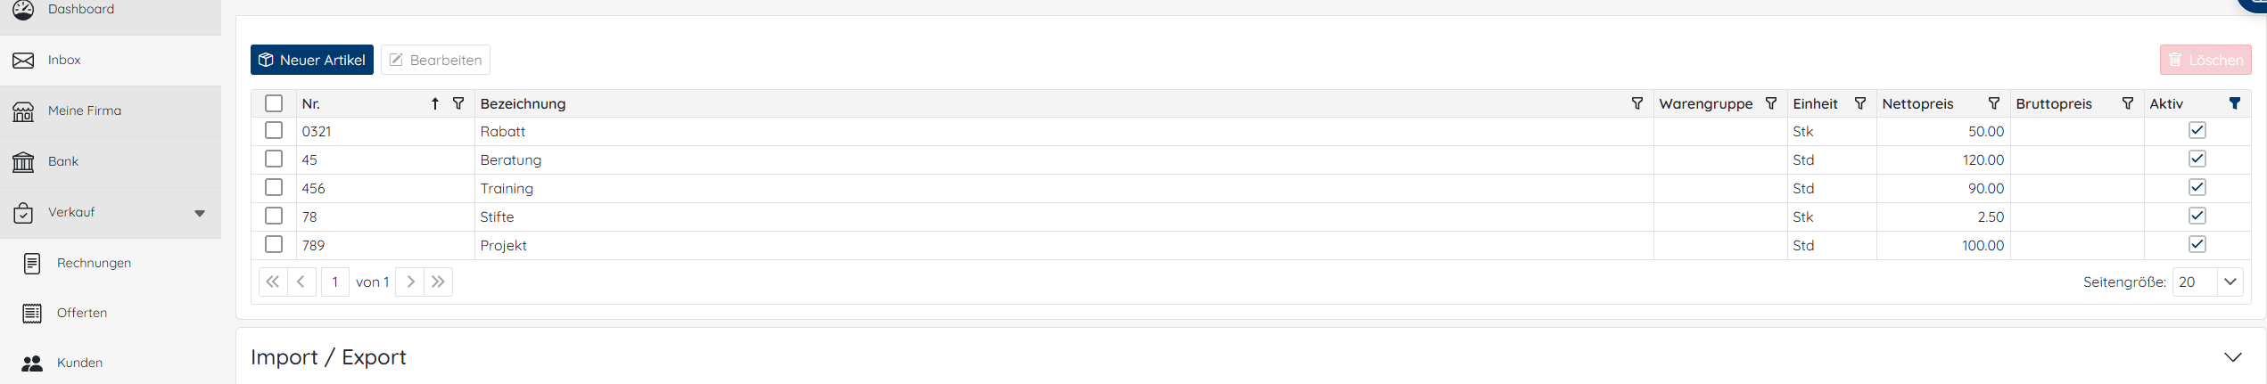Open the Nettopreis column filter icon
2267x384 pixels.
1994,103
